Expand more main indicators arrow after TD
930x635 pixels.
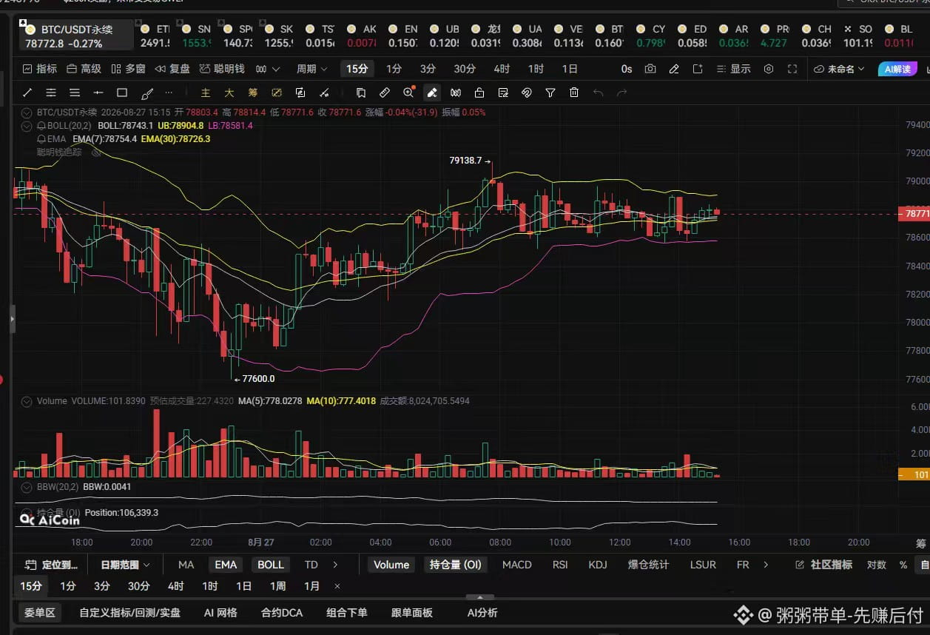[x=335, y=565]
